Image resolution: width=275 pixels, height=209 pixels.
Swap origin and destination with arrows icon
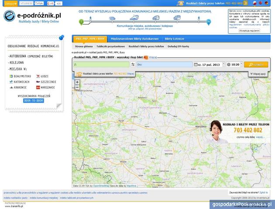[133, 65]
